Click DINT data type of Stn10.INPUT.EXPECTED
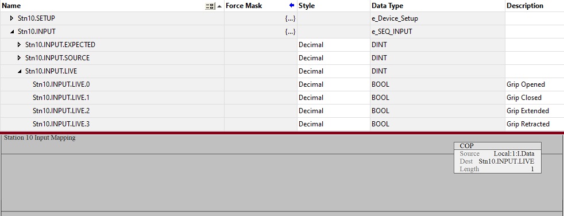This screenshot has width=564, height=216. point(438,45)
